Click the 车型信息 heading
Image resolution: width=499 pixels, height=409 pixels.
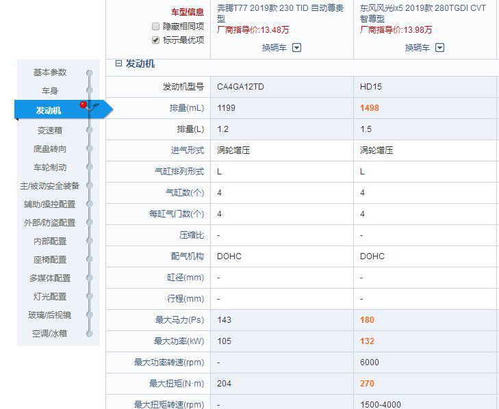pos(188,12)
